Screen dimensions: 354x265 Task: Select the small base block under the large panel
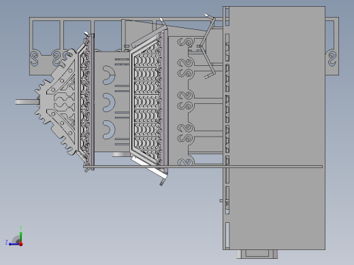click(257, 254)
